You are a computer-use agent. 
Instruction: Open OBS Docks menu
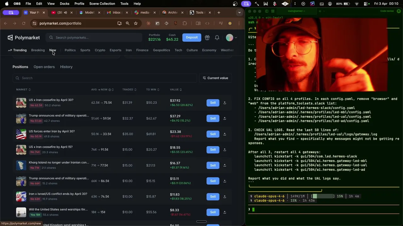click(64, 4)
